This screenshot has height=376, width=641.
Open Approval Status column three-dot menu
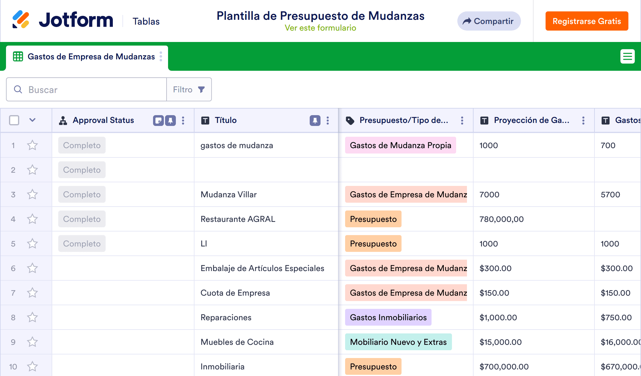pyautogui.click(x=183, y=121)
